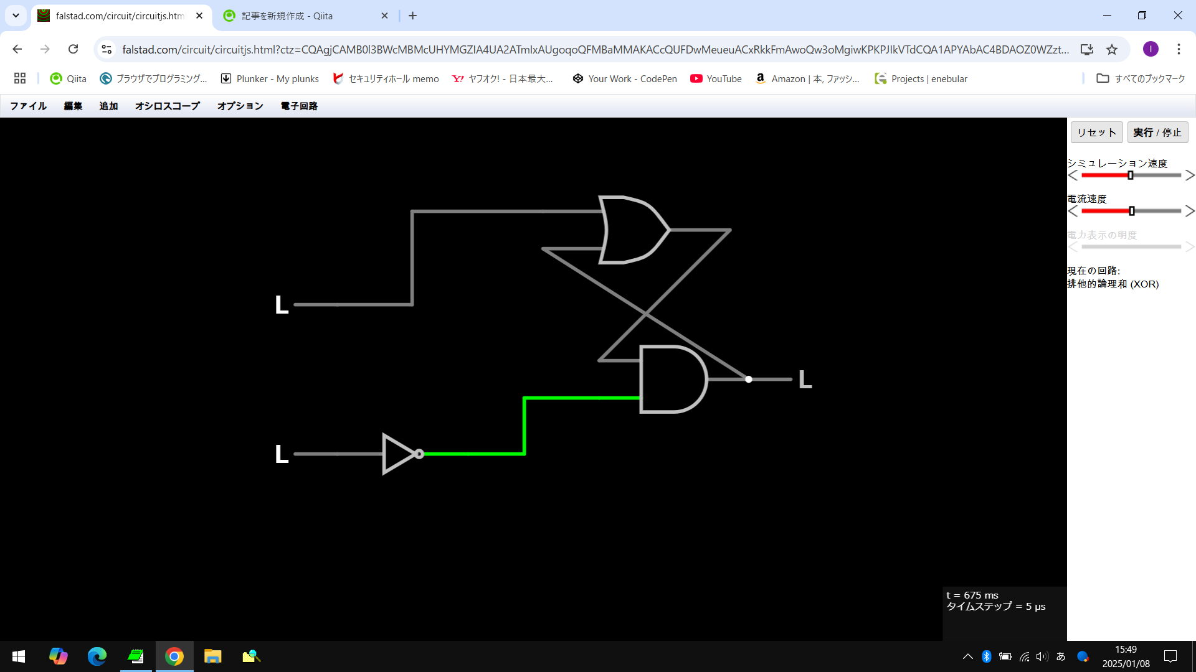Toggle the lower logic input L
Viewport: 1196px width, 672px height.
pyautogui.click(x=282, y=454)
